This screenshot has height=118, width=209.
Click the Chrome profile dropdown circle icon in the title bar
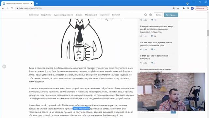[187, 4]
